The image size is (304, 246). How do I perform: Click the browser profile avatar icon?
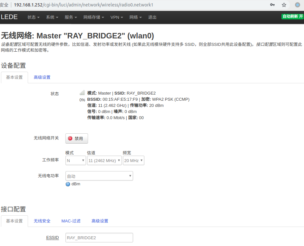[x=298, y=5]
